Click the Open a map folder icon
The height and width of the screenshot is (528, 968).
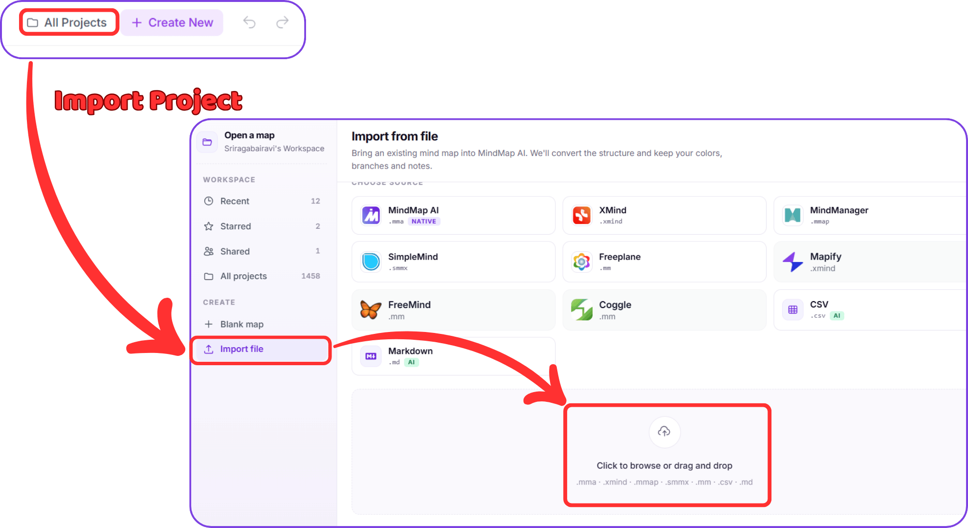pos(207,142)
